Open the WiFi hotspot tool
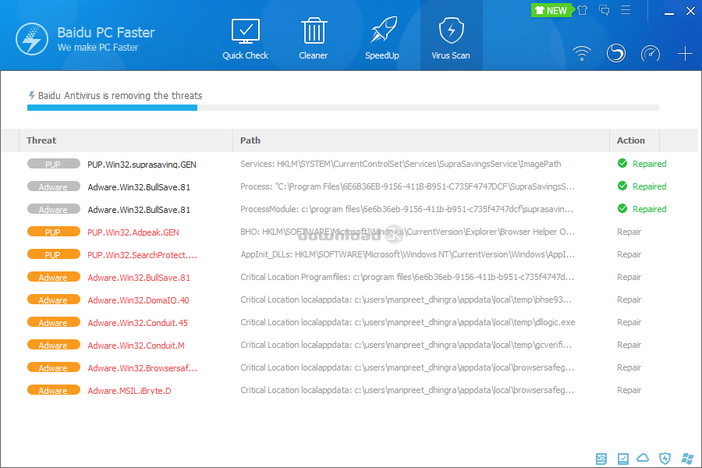This screenshot has height=468, width=702. point(582,53)
